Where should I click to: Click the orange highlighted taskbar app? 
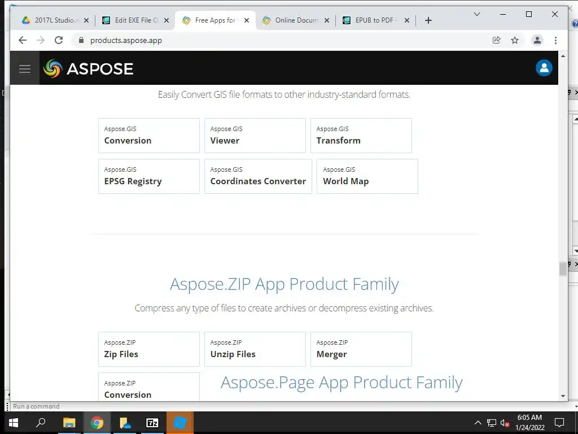click(x=180, y=423)
